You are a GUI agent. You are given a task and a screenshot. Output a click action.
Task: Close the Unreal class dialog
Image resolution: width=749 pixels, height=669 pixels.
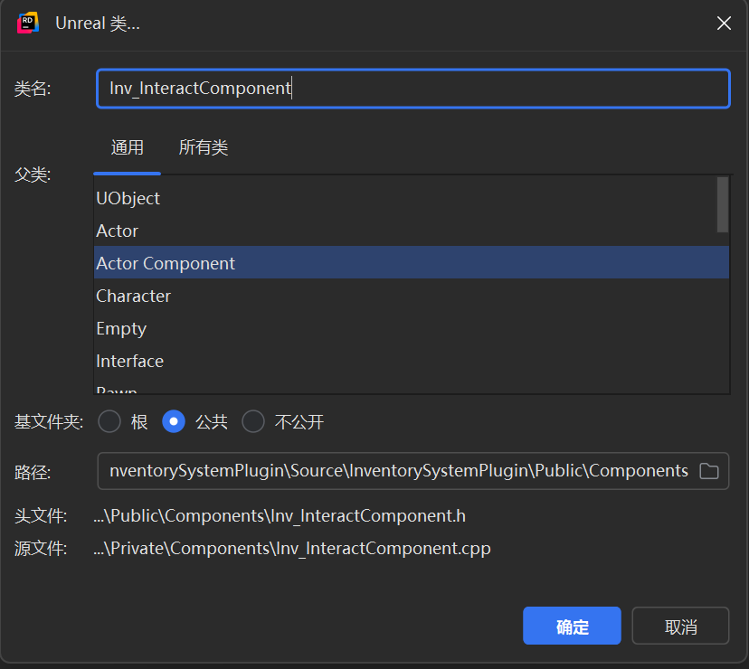[x=724, y=23]
